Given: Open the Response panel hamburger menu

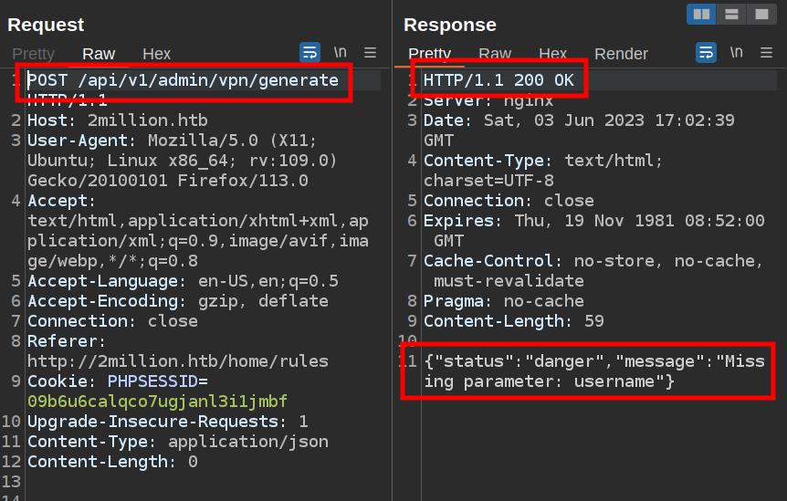Looking at the screenshot, I should point(766,53).
